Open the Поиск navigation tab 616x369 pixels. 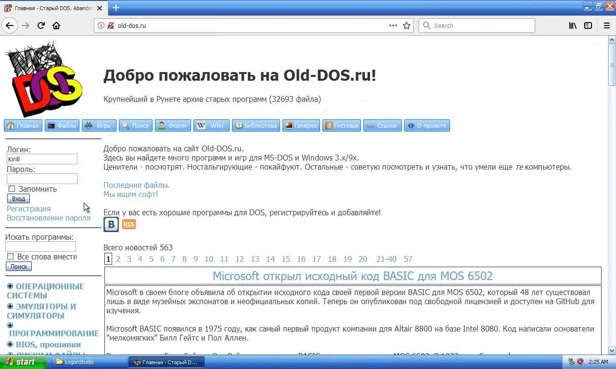136,125
